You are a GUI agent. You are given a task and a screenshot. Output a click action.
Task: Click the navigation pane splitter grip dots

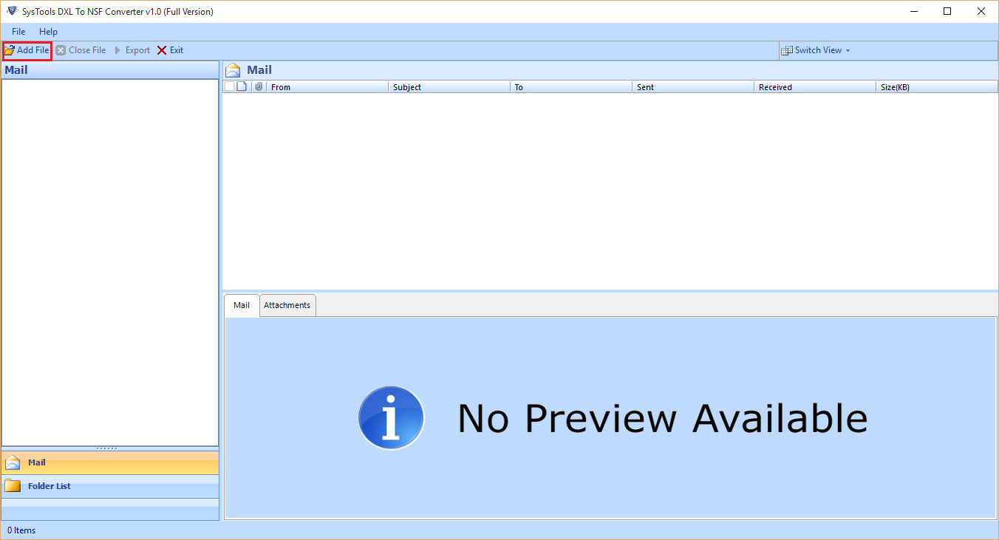click(x=107, y=448)
